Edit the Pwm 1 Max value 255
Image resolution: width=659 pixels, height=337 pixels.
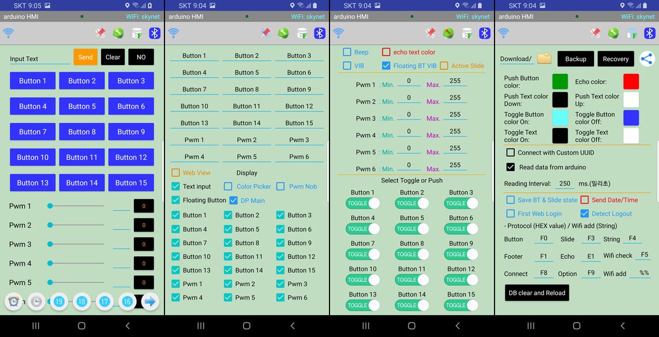(x=455, y=81)
